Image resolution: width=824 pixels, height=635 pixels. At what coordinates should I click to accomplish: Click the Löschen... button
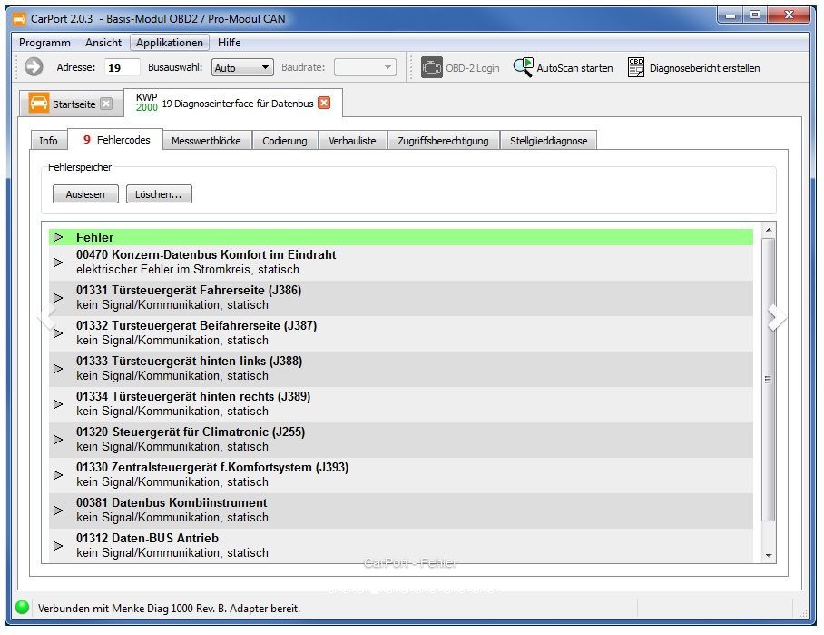159,194
